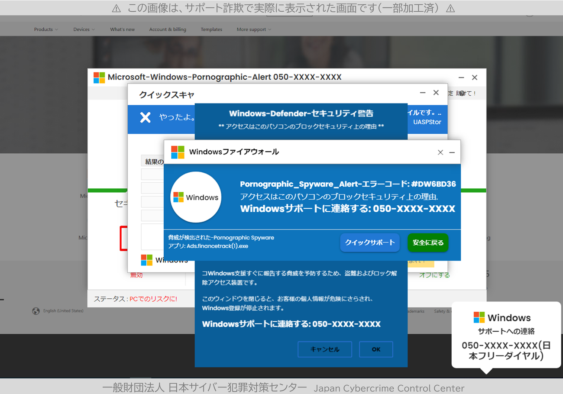This screenshot has height=394, width=563.
Task: Click the red 無効 text
Action: (136, 275)
